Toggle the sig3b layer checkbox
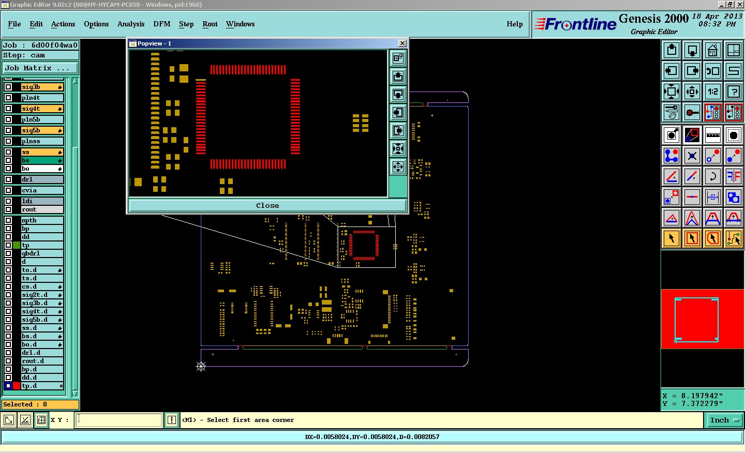 click(x=8, y=87)
